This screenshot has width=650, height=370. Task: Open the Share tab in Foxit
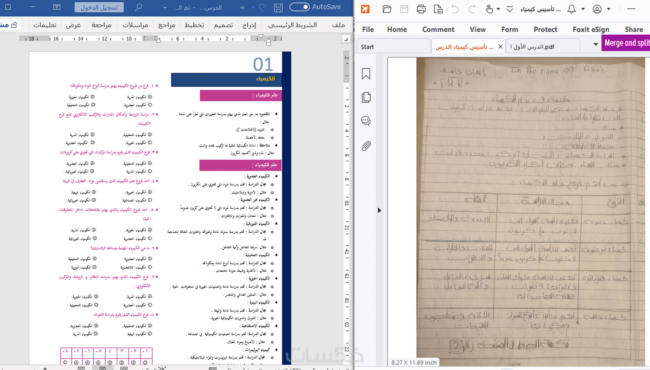[x=634, y=29]
